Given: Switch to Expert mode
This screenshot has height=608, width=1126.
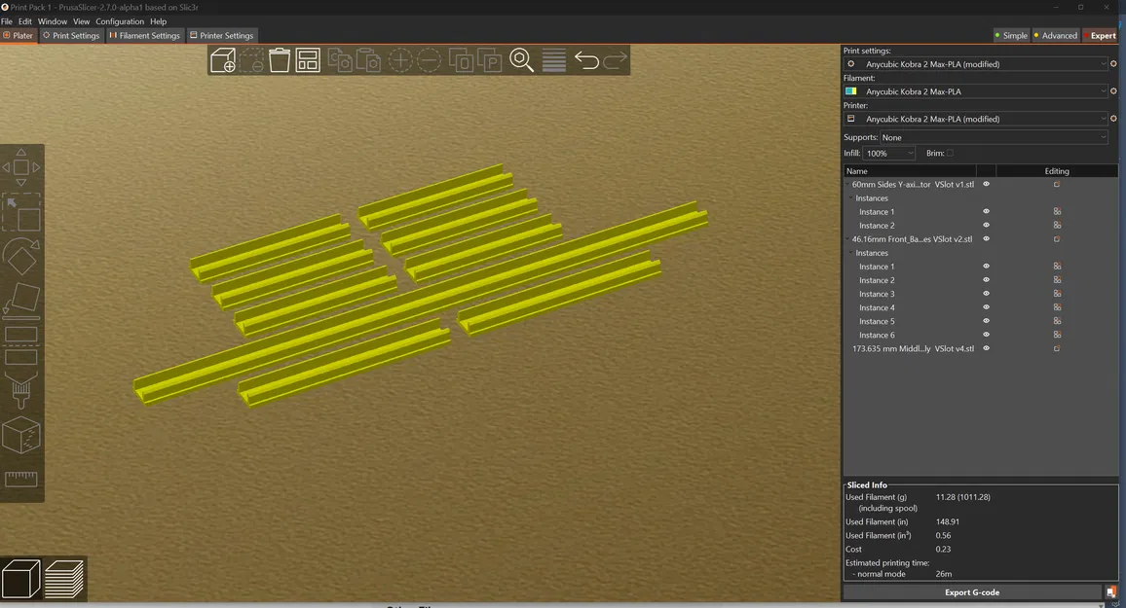Looking at the screenshot, I should click(x=1101, y=35).
